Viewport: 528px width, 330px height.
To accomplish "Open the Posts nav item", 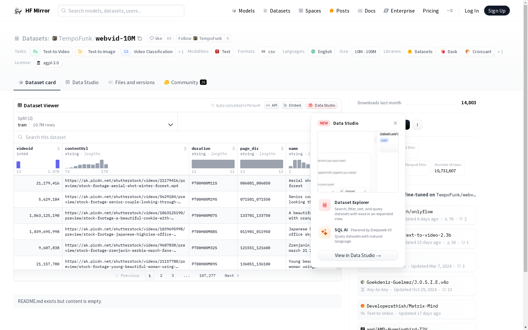I will (x=339, y=11).
